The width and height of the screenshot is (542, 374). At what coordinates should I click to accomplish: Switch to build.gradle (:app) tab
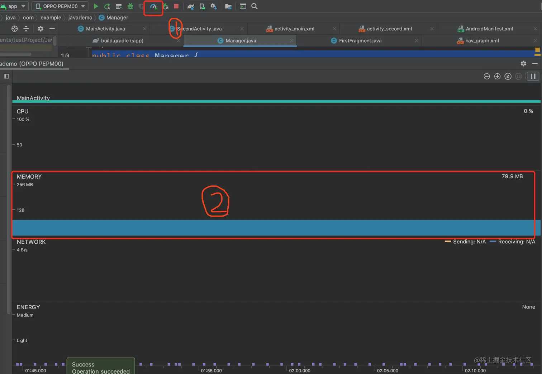point(122,40)
